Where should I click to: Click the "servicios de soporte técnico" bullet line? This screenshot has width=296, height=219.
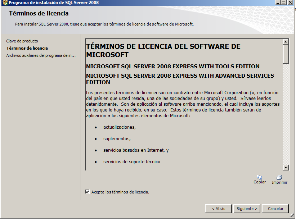[x=131, y=162]
